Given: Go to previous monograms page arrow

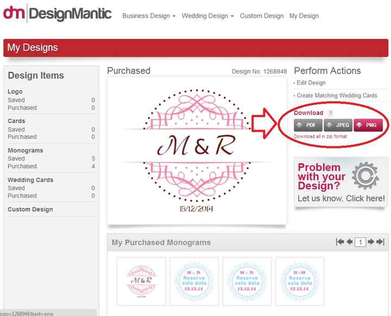Looking at the screenshot, I should [349, 242].
